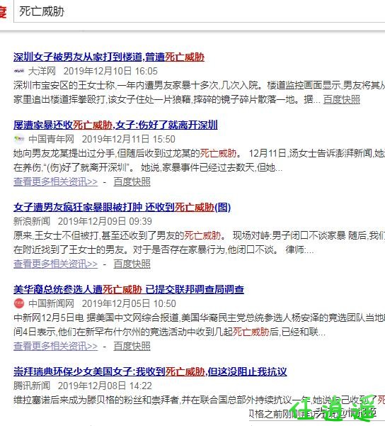Open the 屡遭家暴还收死亡威胁 headline

[115, 125]
